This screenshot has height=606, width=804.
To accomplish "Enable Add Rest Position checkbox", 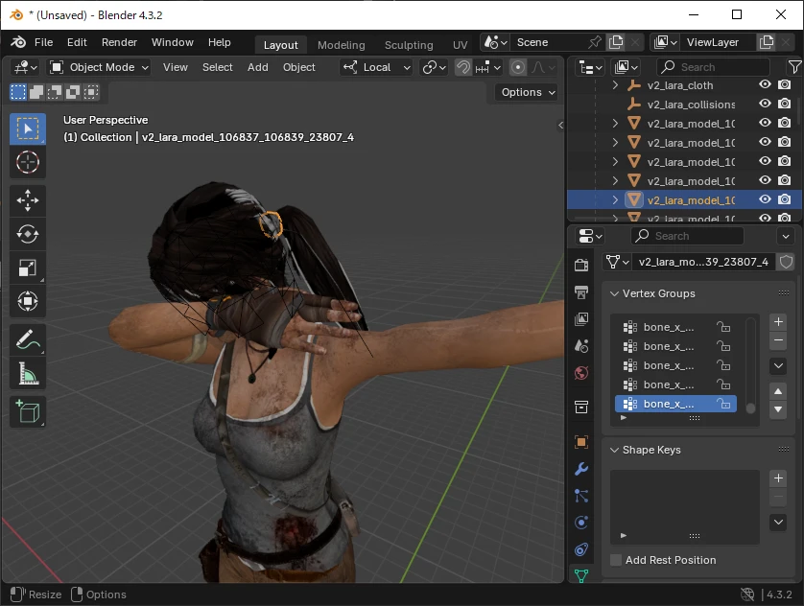I will click(x=616, y=560).
